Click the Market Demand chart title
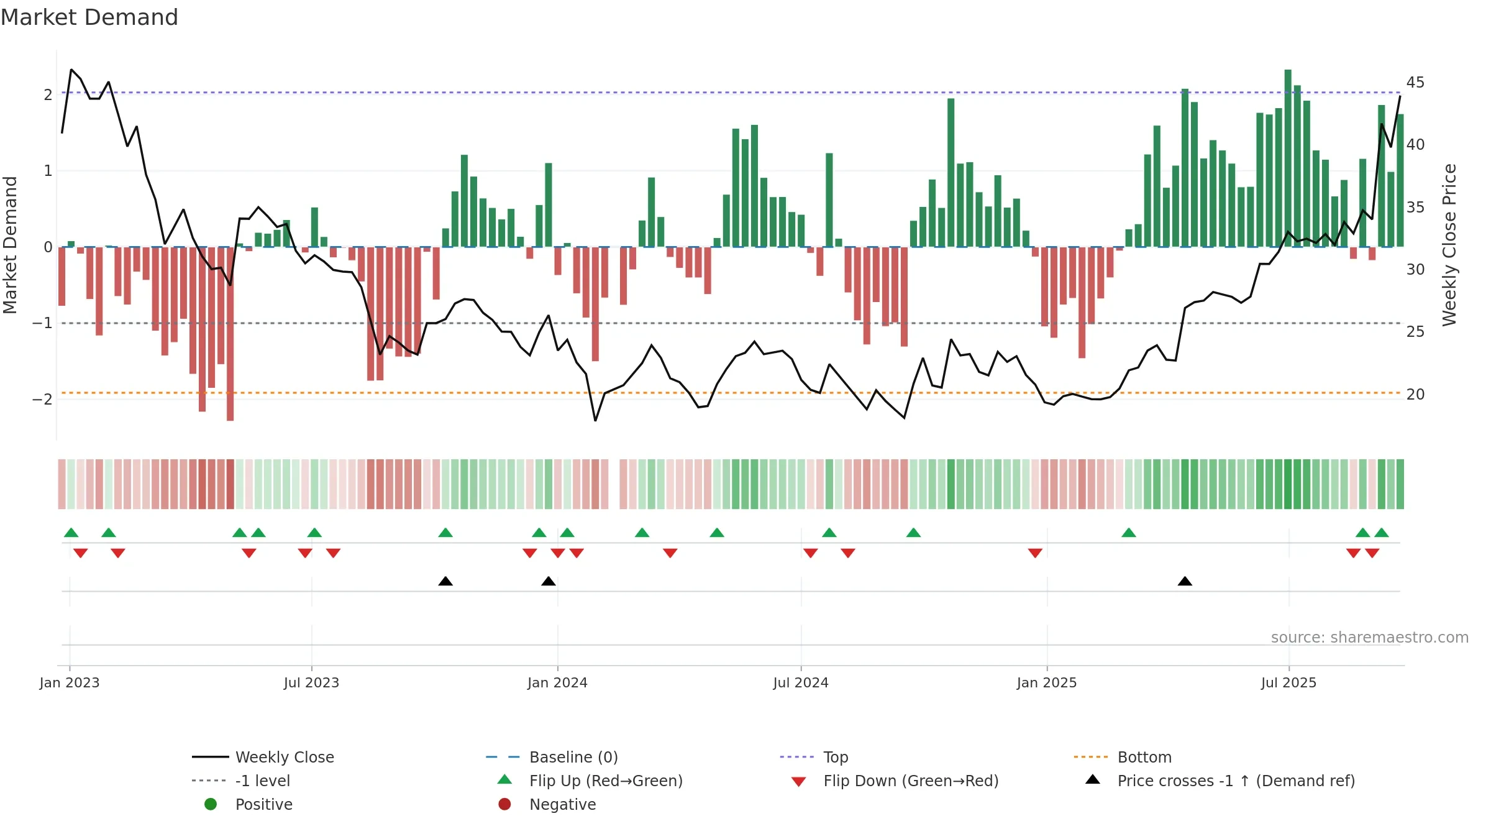The height and width of the screenshot is (839, 1491). (x=89, y=17)
